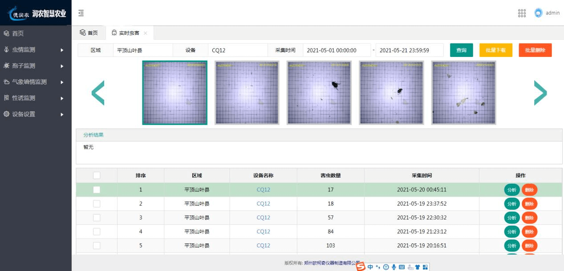Open device CQ12 link in row 3
564x271 pixels.
point(263,217)
